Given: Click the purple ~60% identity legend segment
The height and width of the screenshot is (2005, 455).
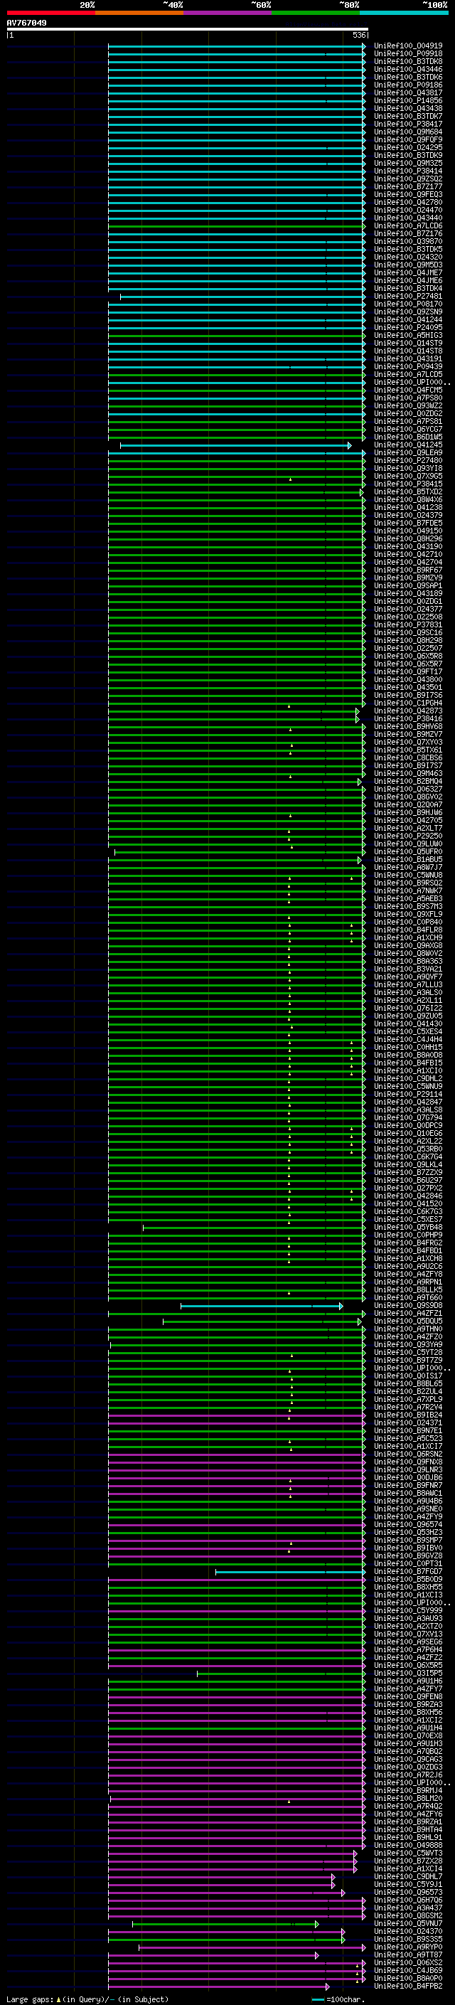Looking at the screenshot, I should point(227,13).
